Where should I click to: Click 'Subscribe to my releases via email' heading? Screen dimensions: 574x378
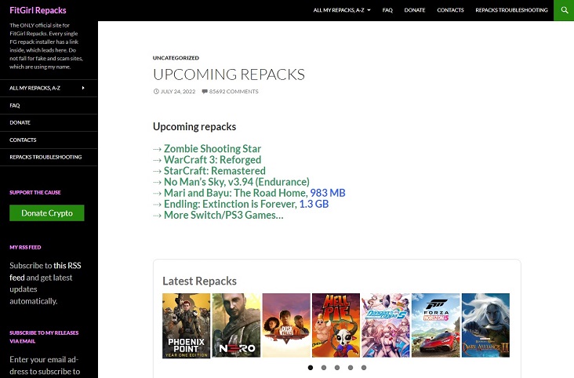[44, 337]
